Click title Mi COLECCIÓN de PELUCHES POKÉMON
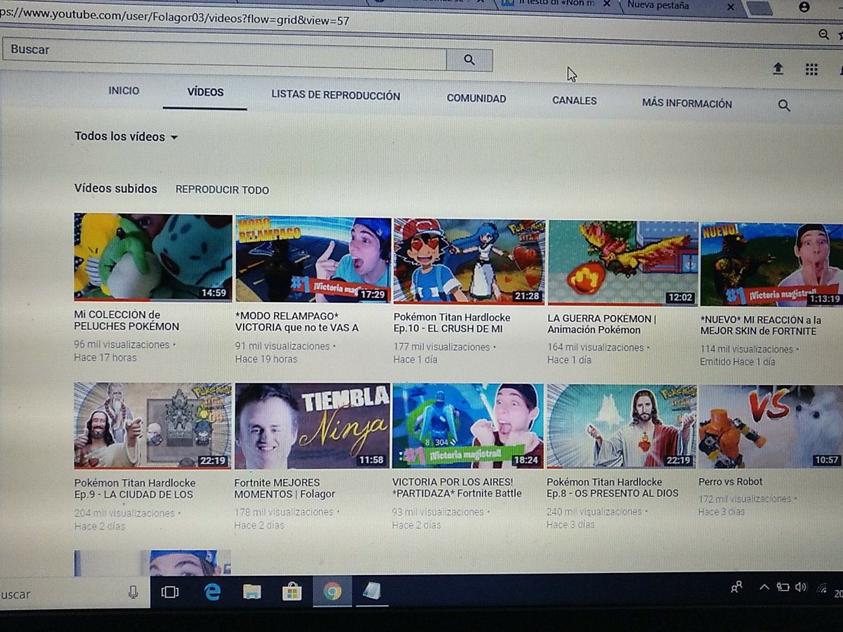 [126, 320]
